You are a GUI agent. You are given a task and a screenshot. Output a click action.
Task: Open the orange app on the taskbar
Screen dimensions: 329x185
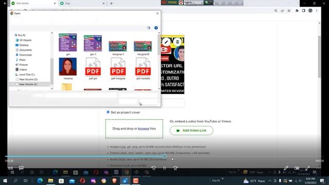136,180
